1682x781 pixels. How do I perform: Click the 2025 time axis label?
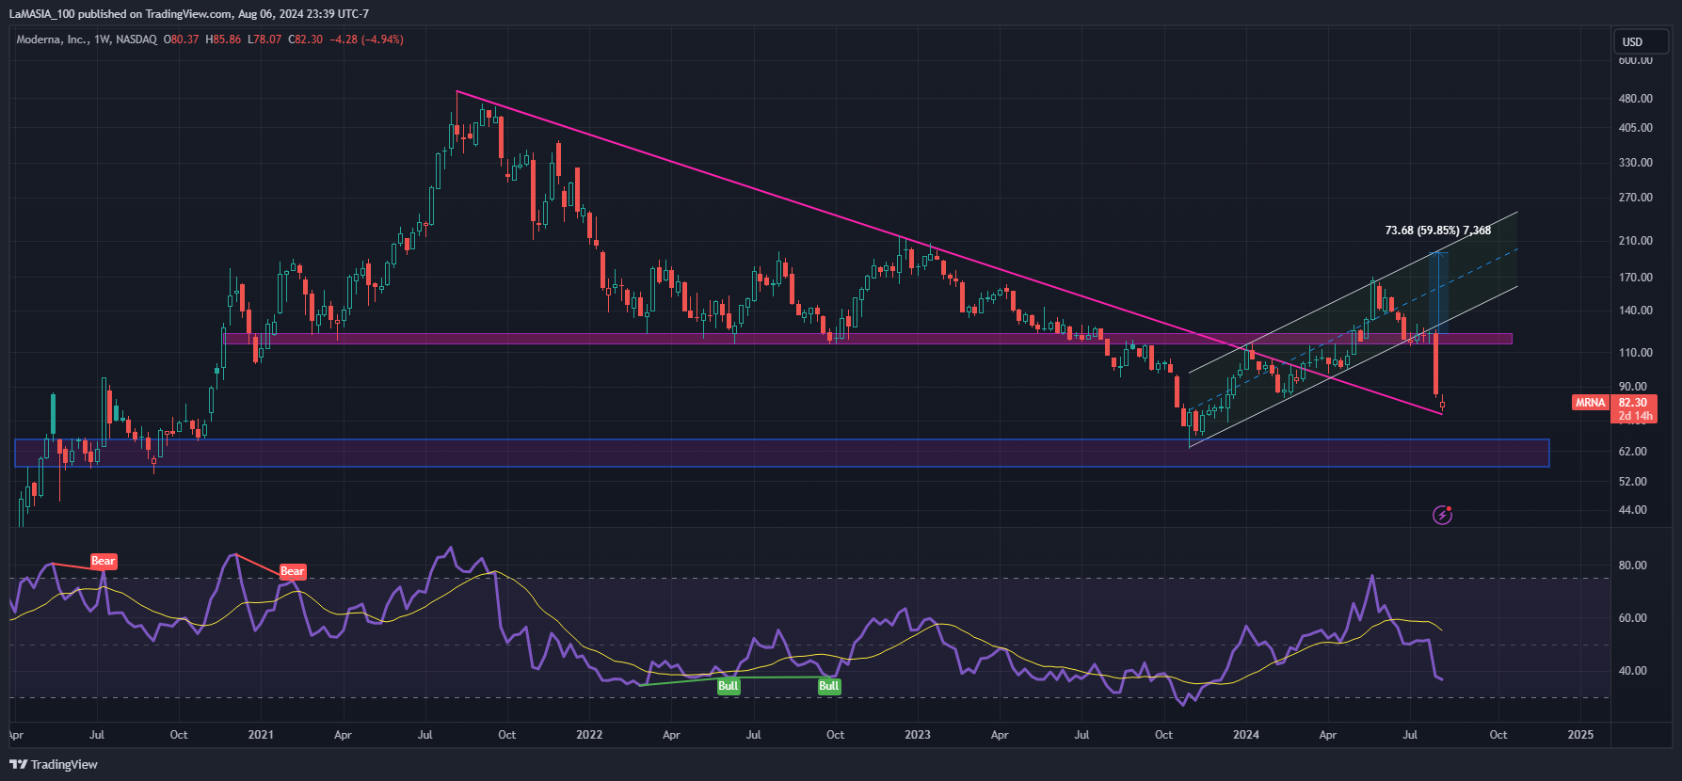1580,735
